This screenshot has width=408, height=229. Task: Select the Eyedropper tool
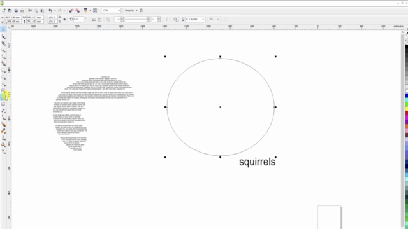click(x=3, y=131)
